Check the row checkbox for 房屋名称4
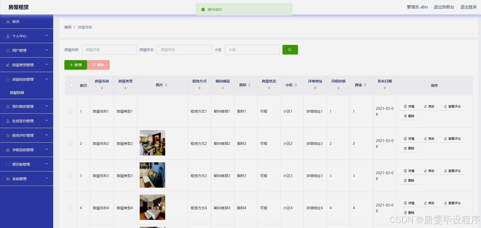Image resolution: width=481 pixels, height=228 pixels. [70, 208]
